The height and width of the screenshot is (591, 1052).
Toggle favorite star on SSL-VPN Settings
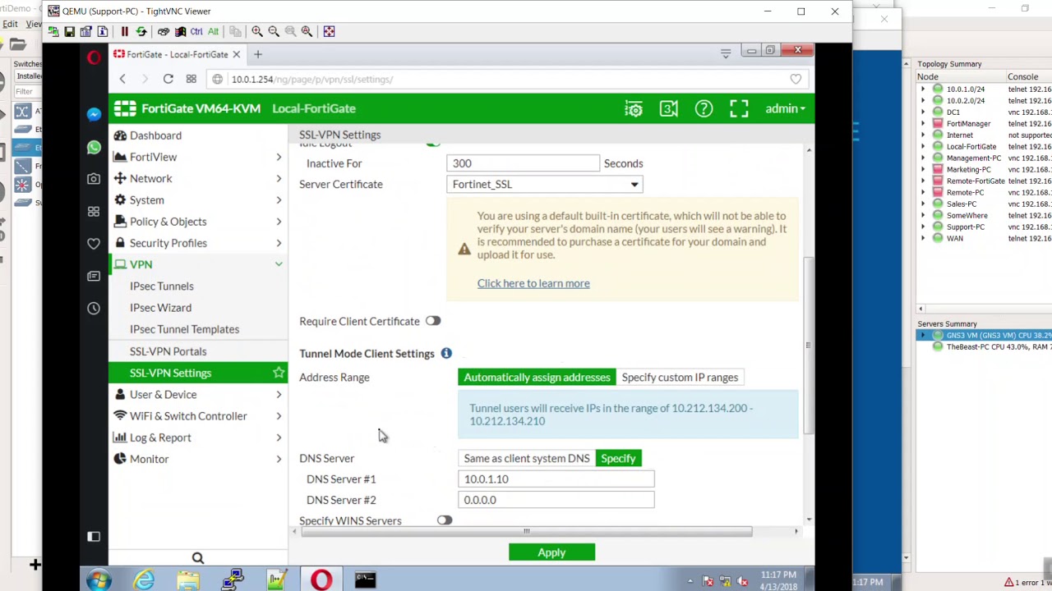click(279, 373)
